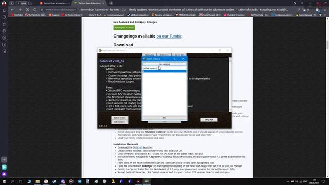Switch to the Instances tab in BetaCraft launcher
This screenshot has width=329, height=185.
coord(164,55)
